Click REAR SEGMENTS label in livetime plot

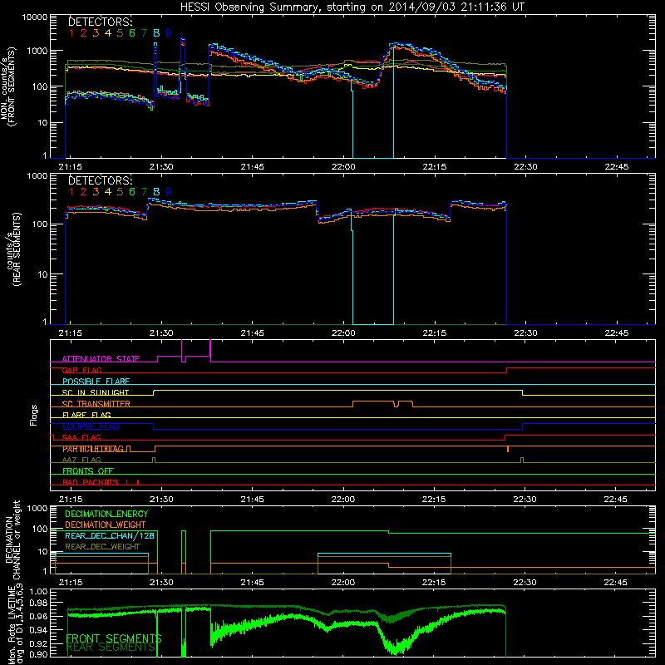[111, 648]
